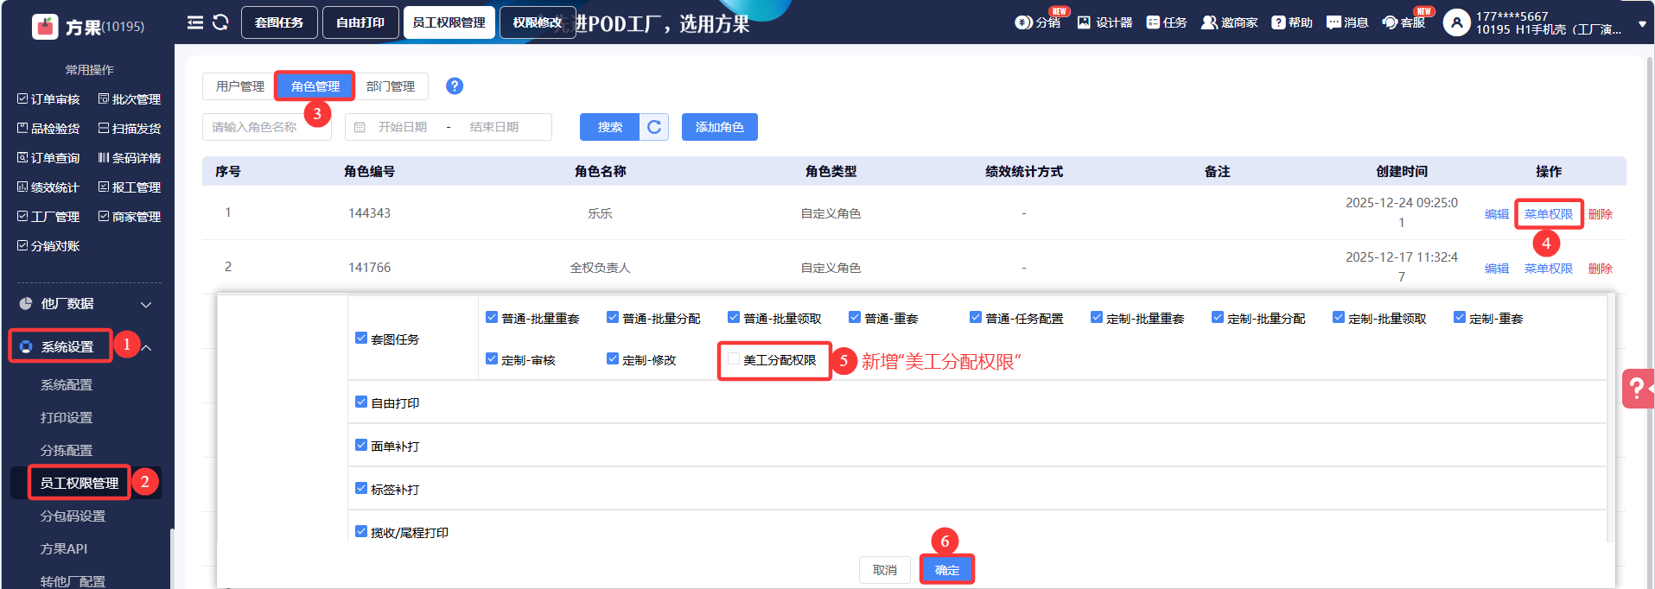Open 设计器 from the top bar
The width and height of the screenshot is (1655, 589).
click(x=1104, y=22)
